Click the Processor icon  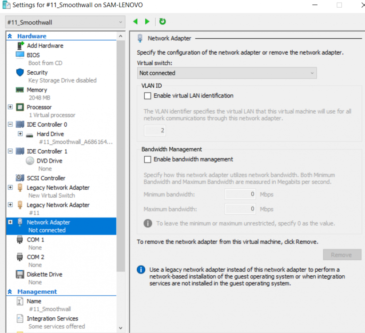pyautogui.click(x=20, y=107)
